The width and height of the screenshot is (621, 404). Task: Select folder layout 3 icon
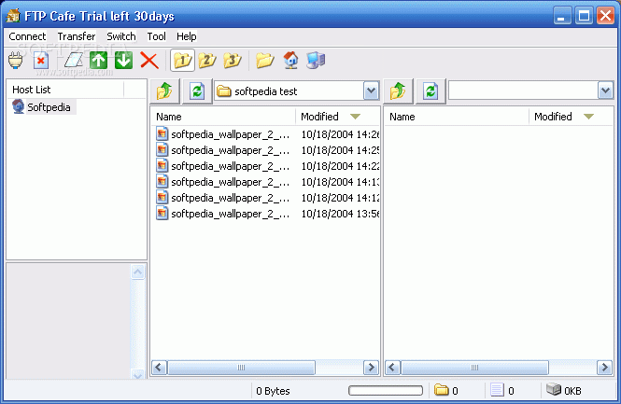233,61
